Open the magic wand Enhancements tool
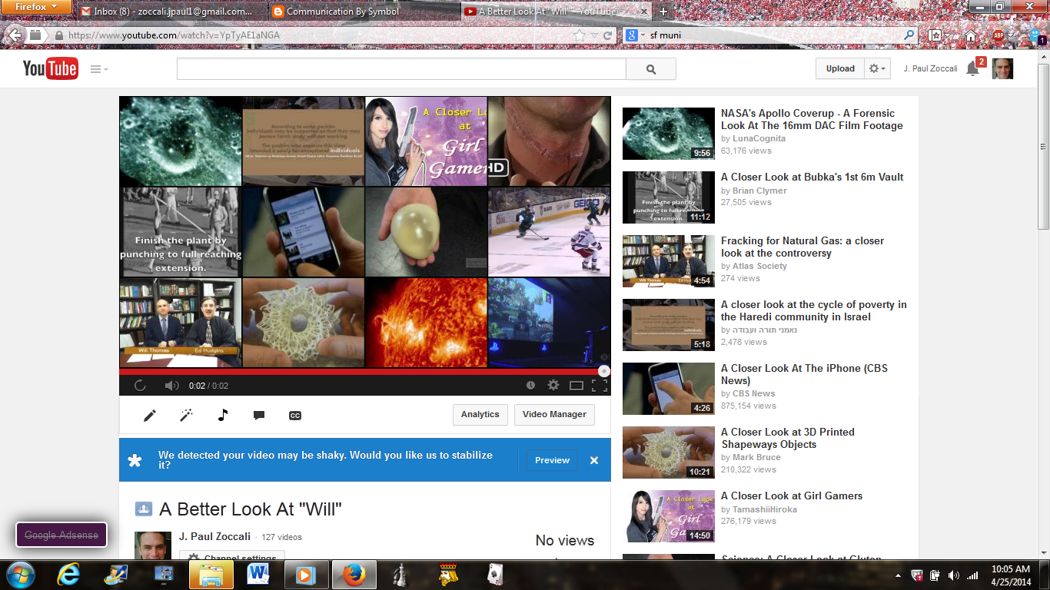 click(186, 415)
